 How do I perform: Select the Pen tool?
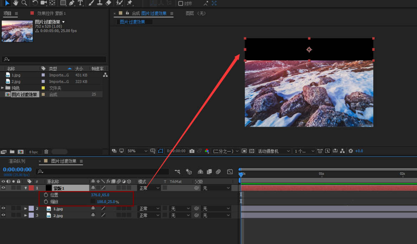coord(72,3)
